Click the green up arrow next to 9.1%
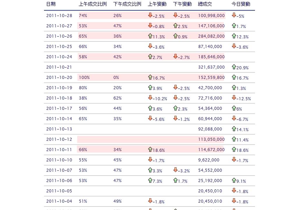The image size is (303, 210). [x=234, y=180]
